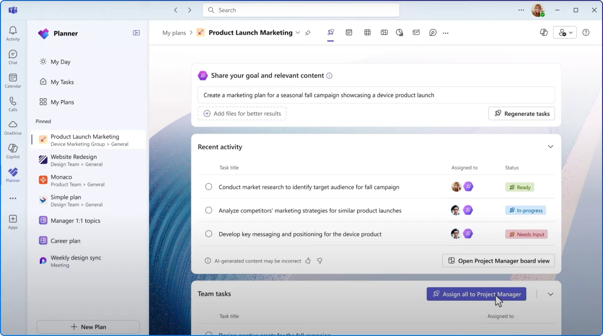
Task: Open the Activity feed in Teams rail
Action: (13, 33)
